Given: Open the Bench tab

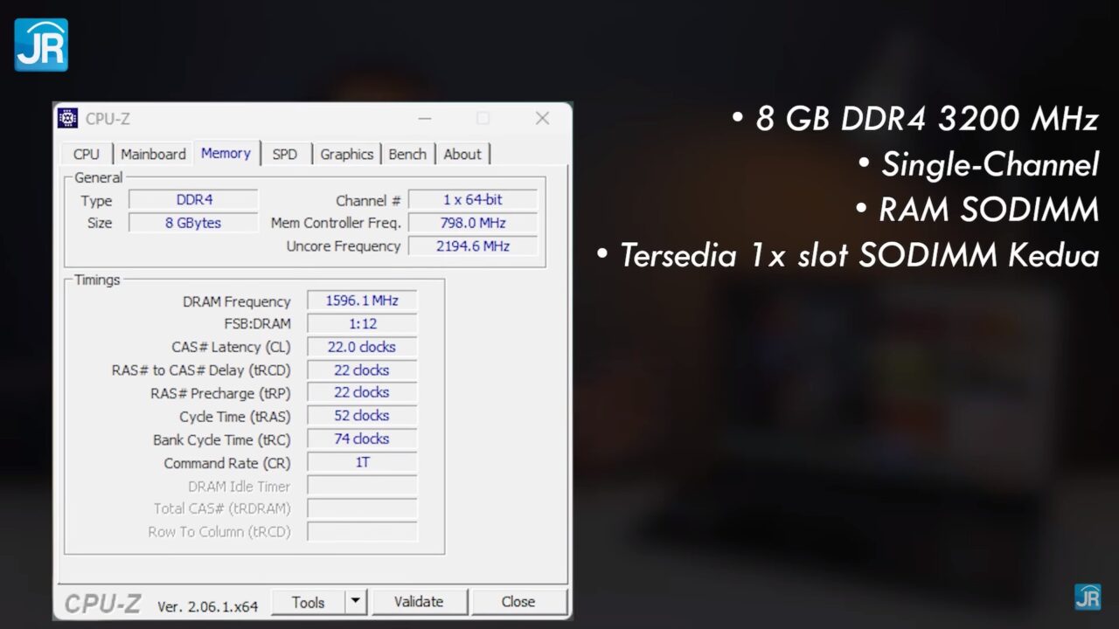Looking at the screenshot, I should tap(407, 154).
